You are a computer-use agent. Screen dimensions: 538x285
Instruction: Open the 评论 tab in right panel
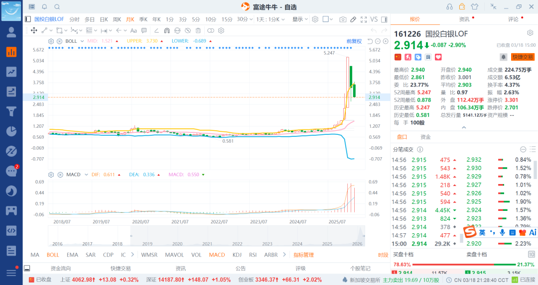tap(513, 19)
